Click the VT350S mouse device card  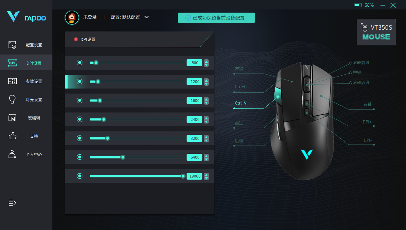[376, 32]
